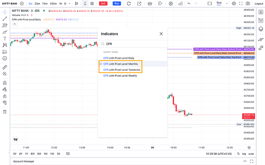The width and height of the screenshot is (265, 165).
Task: Click the Buy button
Action: (117, 3)
